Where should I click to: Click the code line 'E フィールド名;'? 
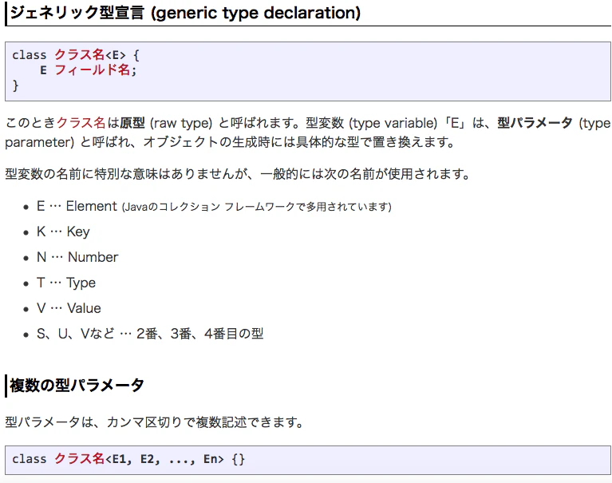89,70
